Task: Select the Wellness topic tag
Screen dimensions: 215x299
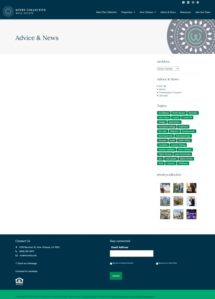Action: (183, 163)
